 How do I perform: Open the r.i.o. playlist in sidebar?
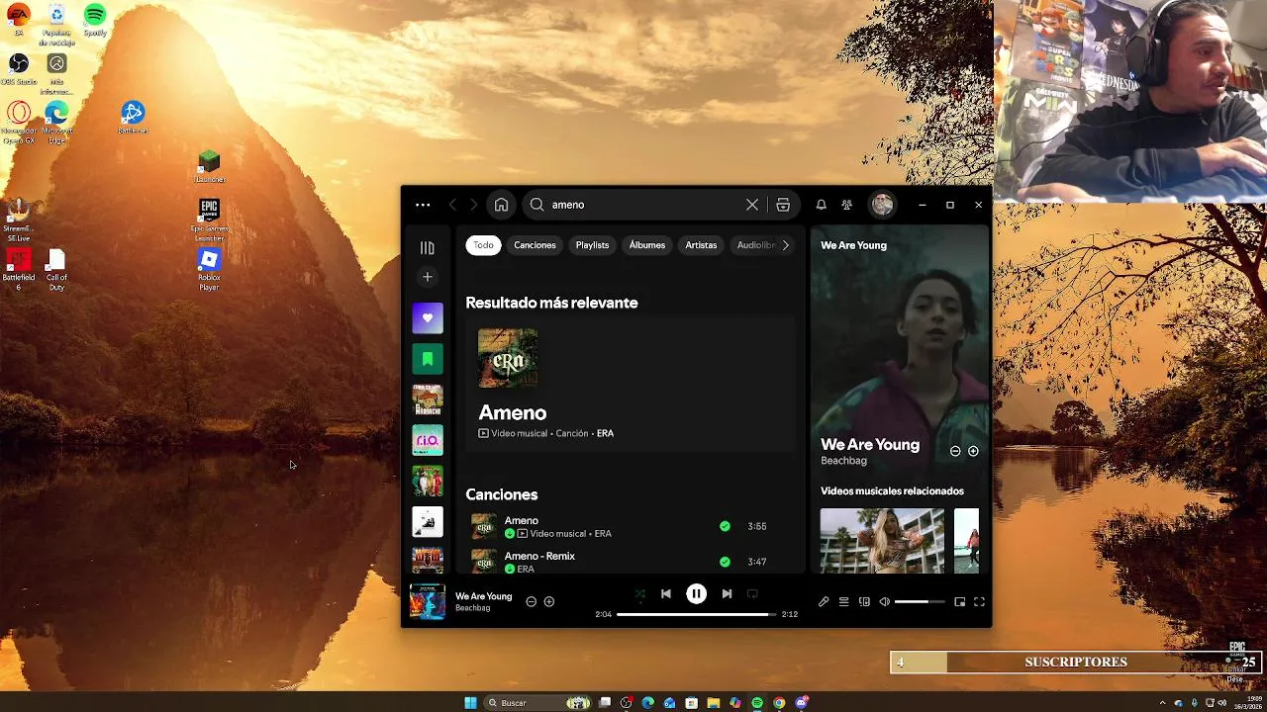pyautogui.click(x=428, y=440)
